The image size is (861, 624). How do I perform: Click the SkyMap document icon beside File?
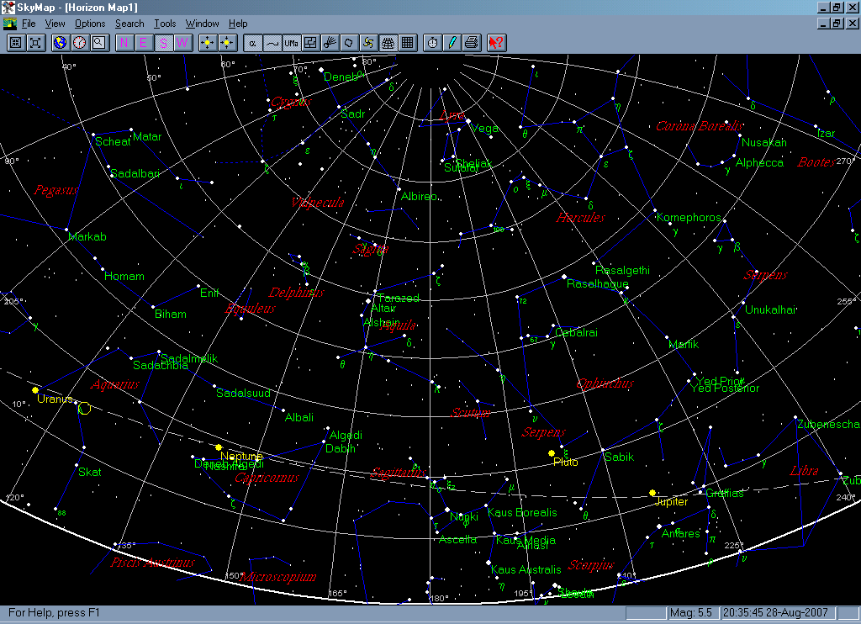click(10, 24)
